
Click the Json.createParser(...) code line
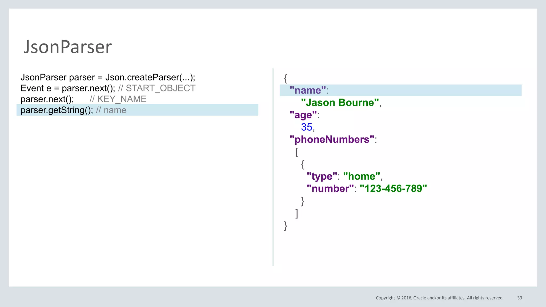tap(108, 77)
